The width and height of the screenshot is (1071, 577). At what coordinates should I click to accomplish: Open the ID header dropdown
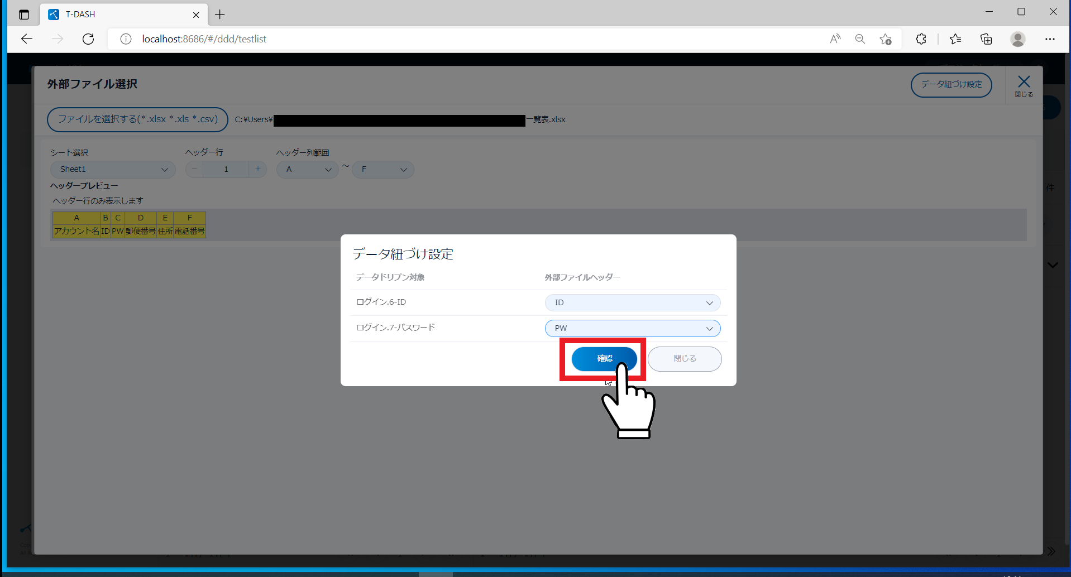click(632, 302)
